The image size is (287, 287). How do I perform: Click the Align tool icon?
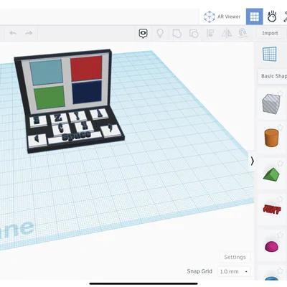click(210, 33)
